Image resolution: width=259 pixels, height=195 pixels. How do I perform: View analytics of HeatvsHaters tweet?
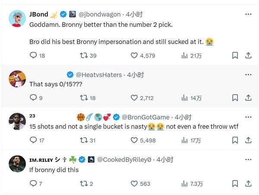click(185, 98)
